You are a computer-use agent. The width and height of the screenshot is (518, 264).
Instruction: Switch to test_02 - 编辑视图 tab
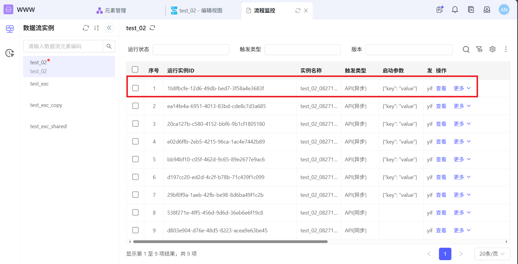197,11
